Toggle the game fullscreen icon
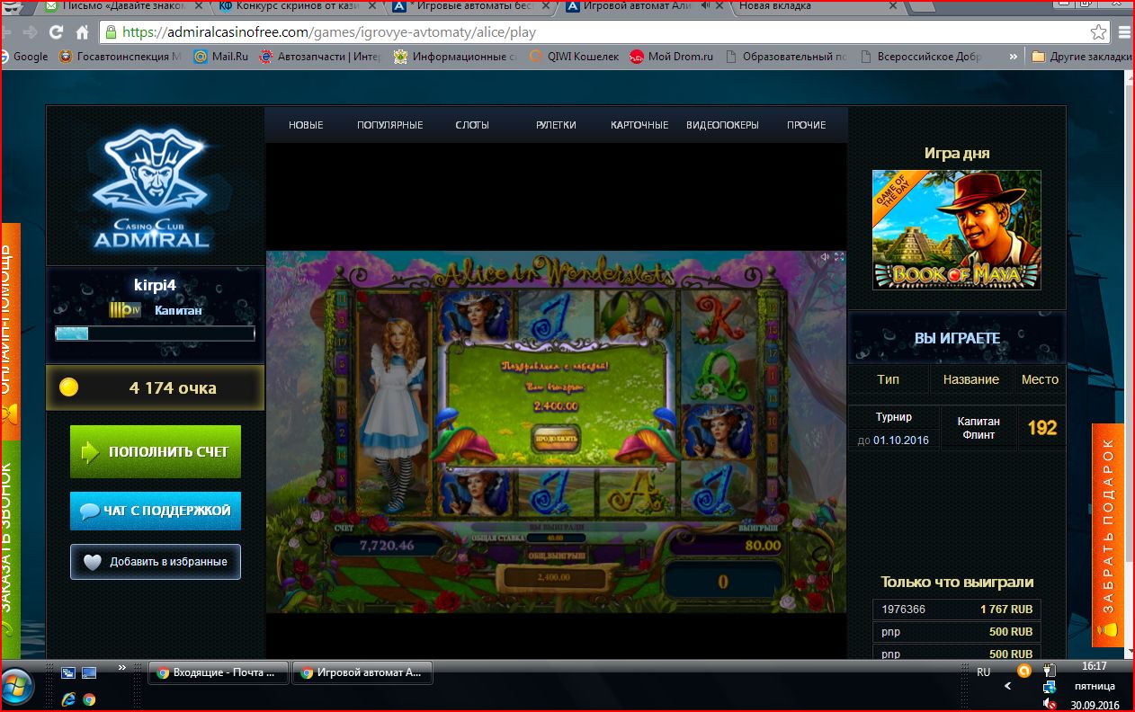The image size is (1135, 712). [x=838, y=257]
